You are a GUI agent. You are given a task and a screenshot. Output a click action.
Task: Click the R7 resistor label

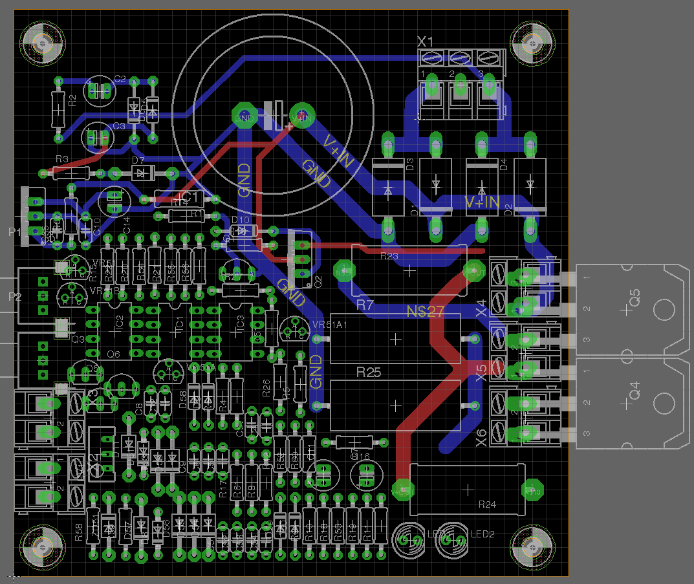point(365,305)
